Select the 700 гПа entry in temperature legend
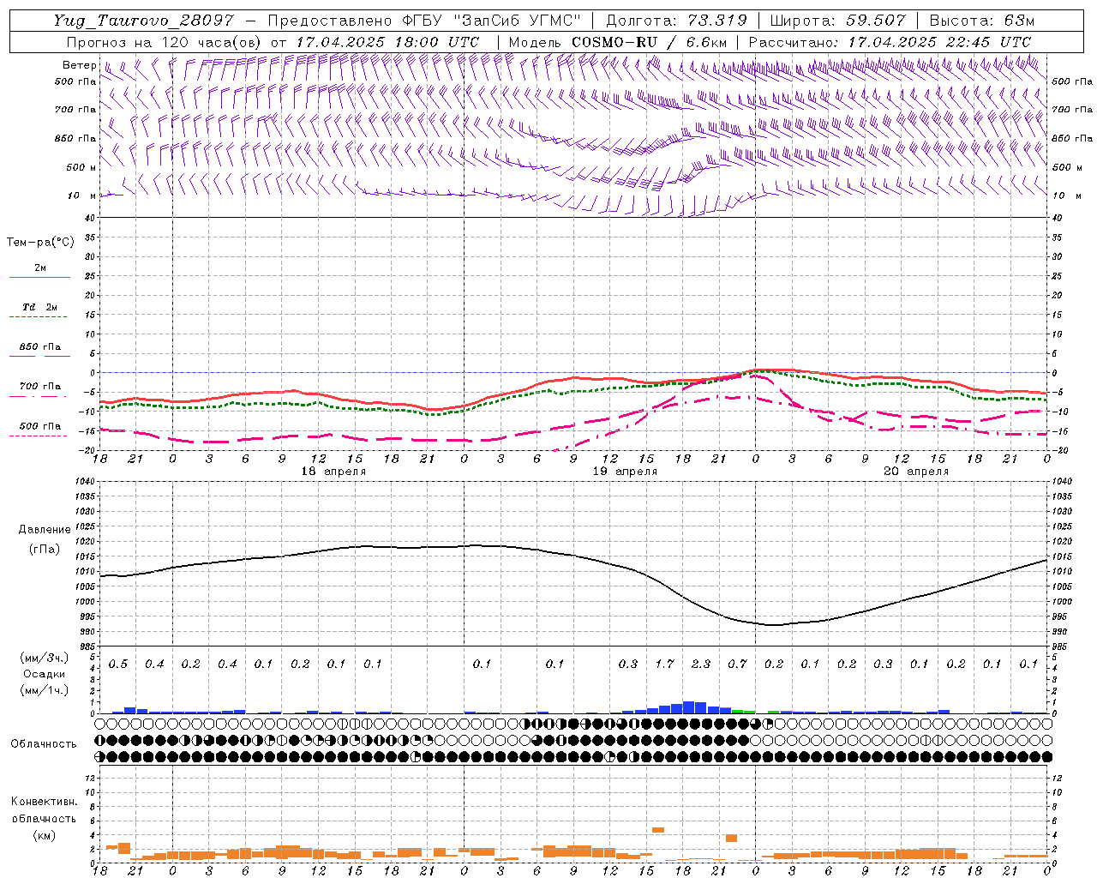This screenshot has height=878, width=1097. 40,387
